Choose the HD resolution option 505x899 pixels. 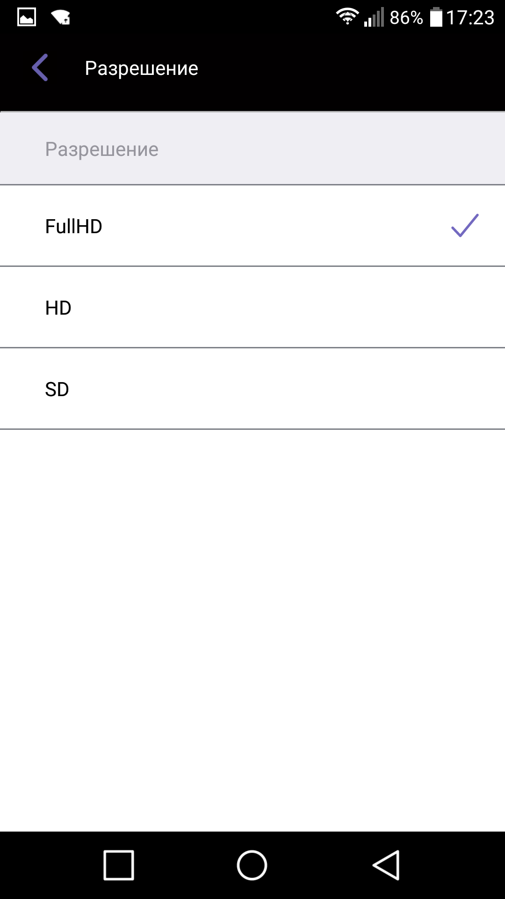point(58,308)
